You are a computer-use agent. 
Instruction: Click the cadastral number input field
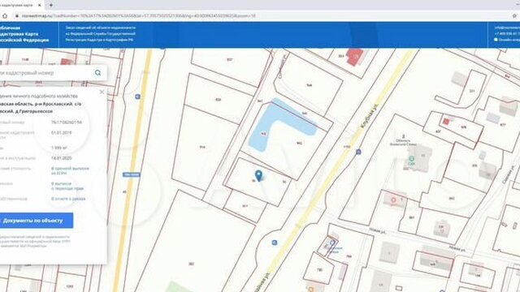46,73
